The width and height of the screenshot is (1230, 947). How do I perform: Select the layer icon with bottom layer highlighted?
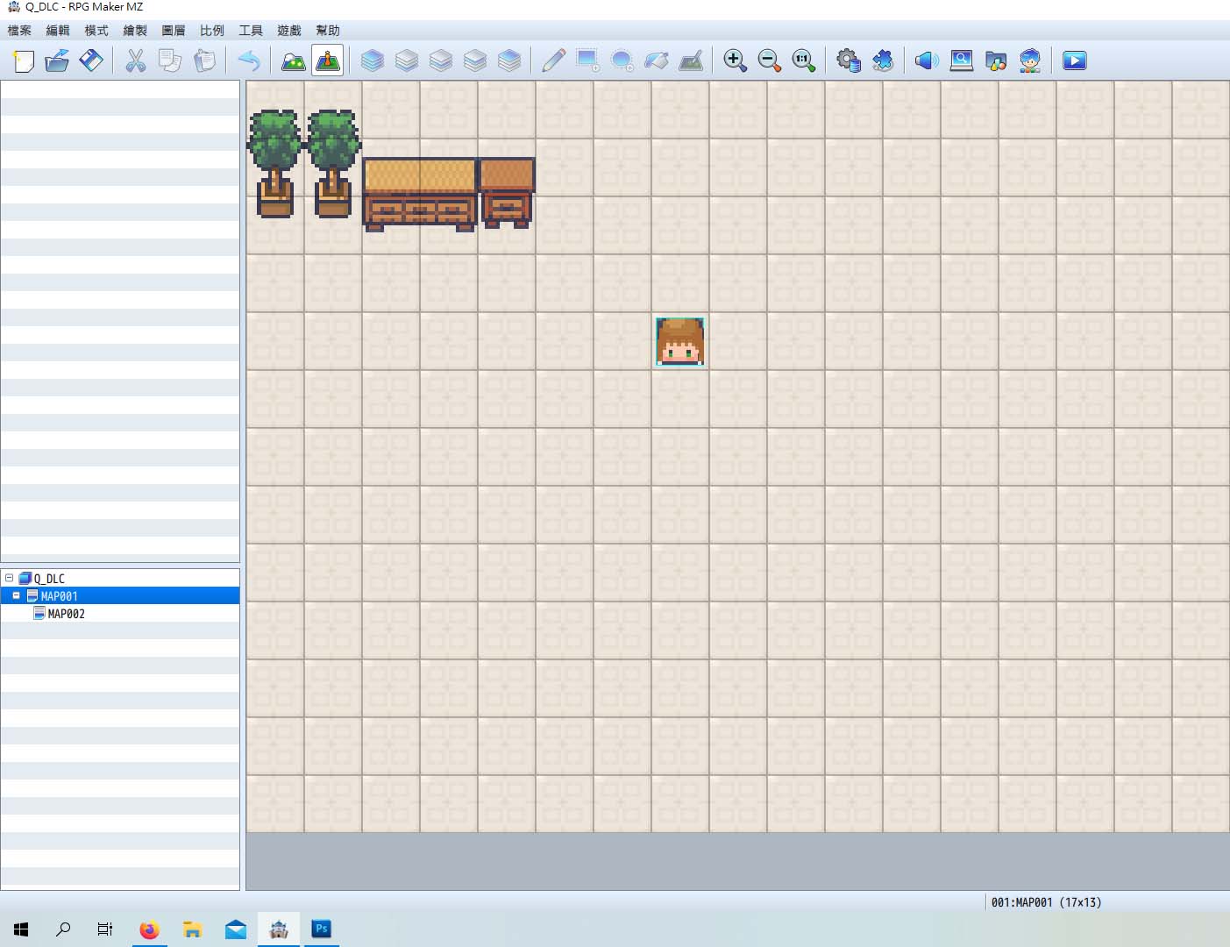click(x=406, y=61)
